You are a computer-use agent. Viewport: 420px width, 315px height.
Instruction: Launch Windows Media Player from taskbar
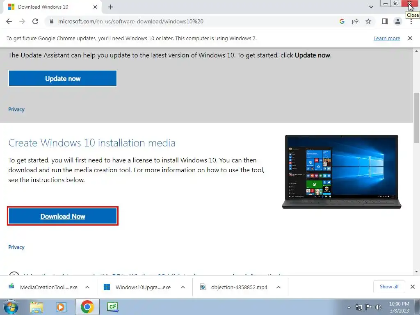tap(62, 307)
